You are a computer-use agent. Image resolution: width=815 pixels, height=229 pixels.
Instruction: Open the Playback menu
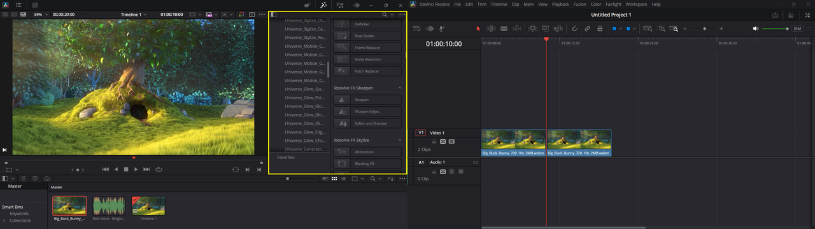click(x=561, y=4)
